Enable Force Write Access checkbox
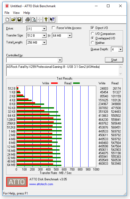 [53, 28]
